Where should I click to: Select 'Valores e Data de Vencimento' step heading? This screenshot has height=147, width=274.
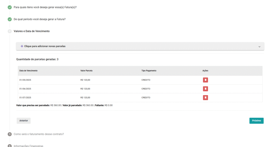pos(32,31)
